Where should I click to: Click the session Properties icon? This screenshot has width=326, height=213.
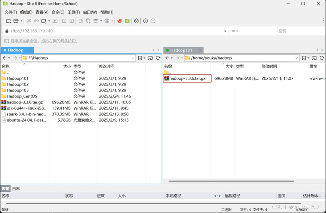click(44, 21)
